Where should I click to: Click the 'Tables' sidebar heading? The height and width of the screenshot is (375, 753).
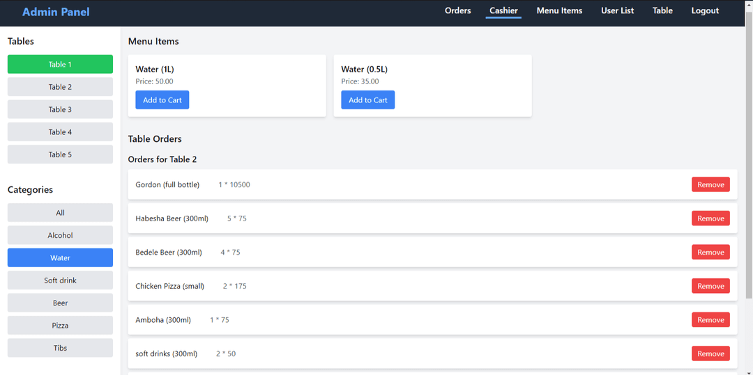(21, 41)
